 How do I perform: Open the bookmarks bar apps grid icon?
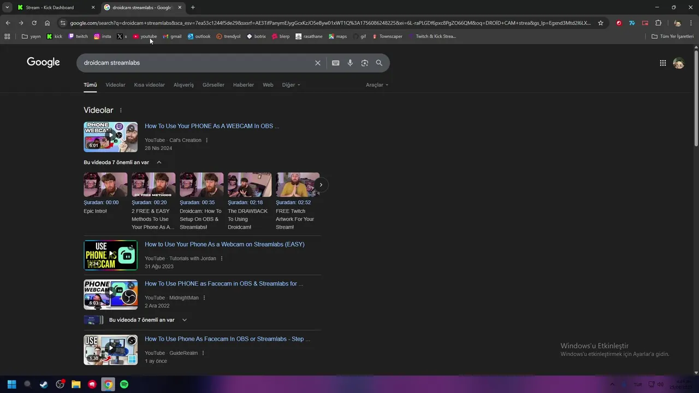click(7, 37)
